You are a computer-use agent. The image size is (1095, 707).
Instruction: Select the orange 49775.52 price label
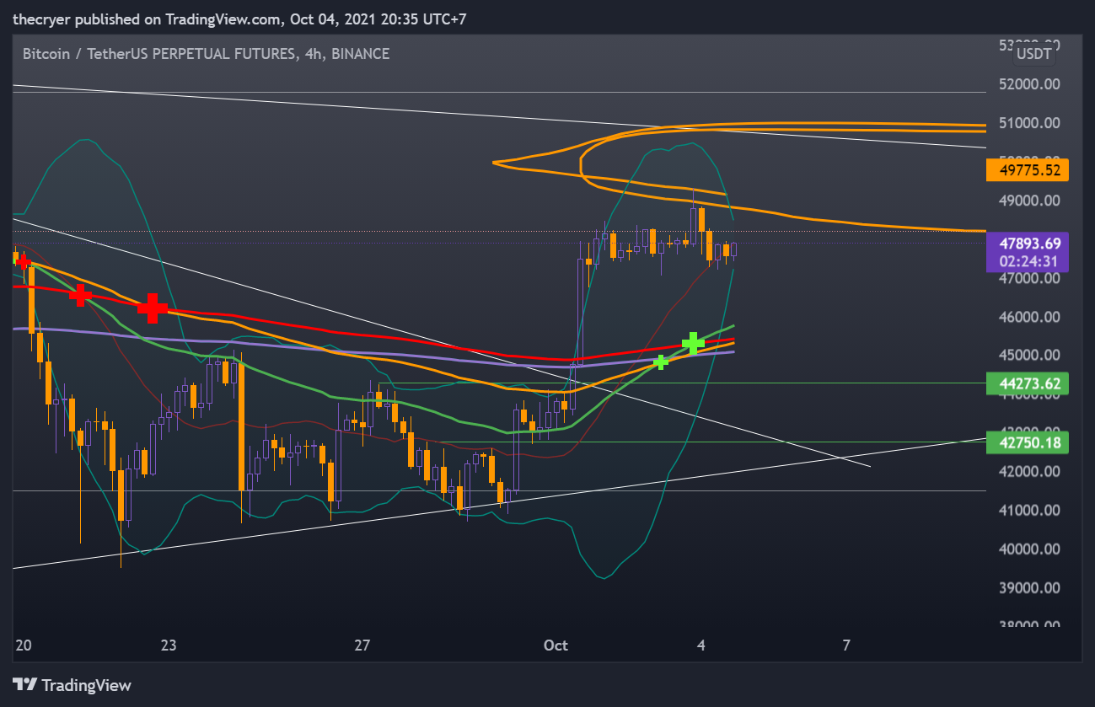1029,170
